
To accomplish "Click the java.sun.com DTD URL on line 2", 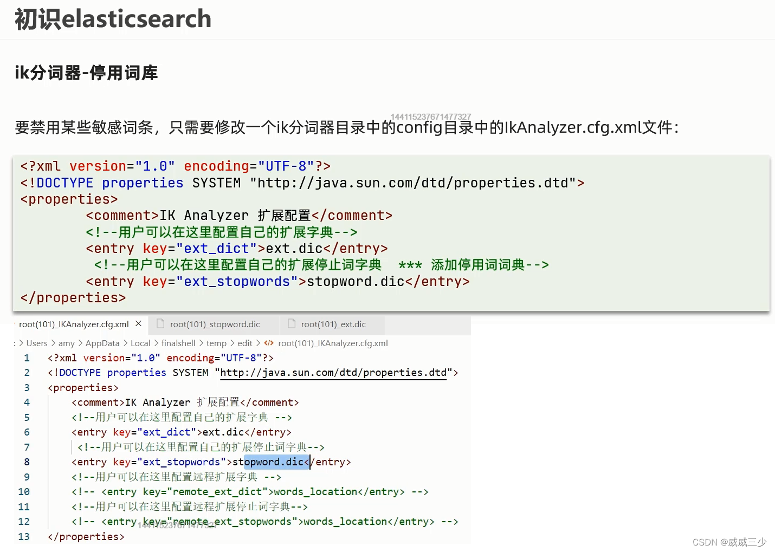I will (x=333, y=373).
